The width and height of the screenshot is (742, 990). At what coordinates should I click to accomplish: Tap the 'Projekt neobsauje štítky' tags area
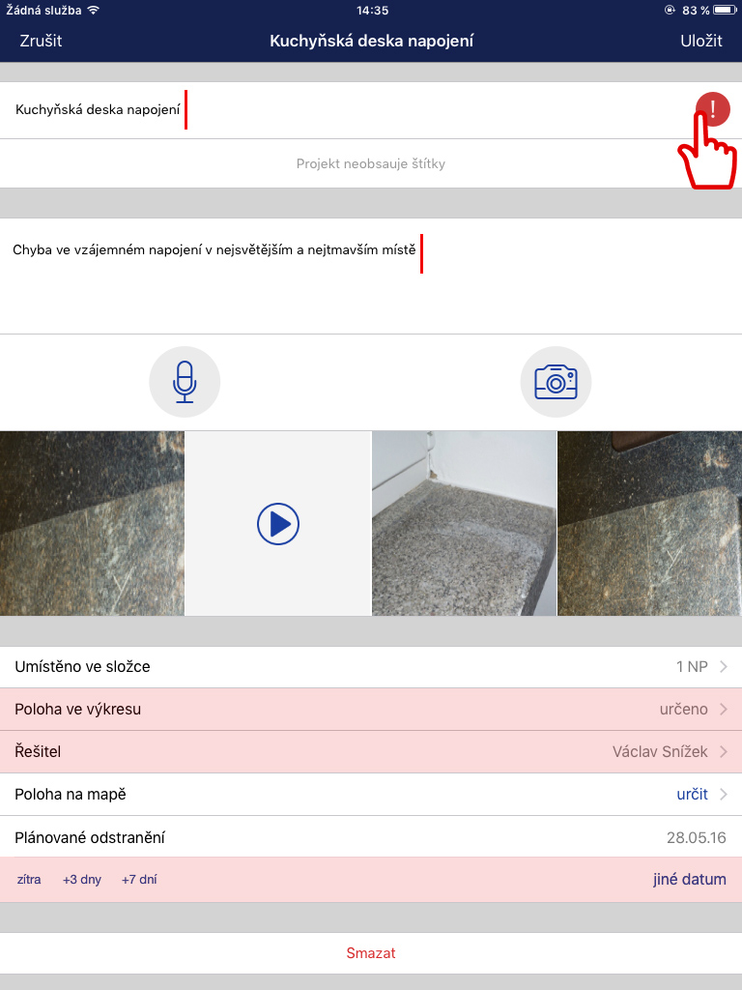371,163
